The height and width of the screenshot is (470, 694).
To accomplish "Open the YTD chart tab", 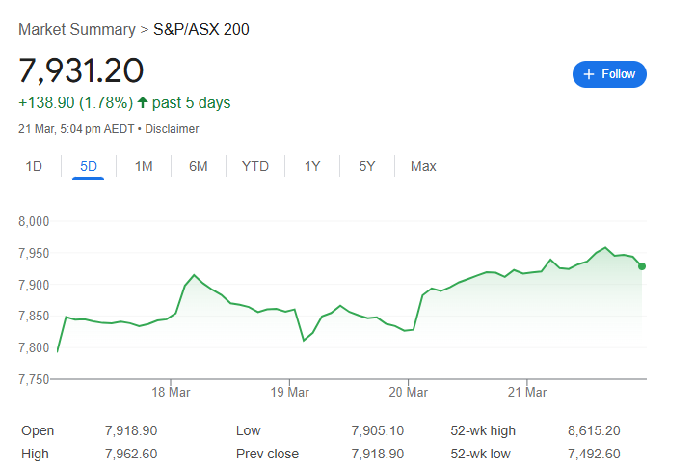I will (x=255, y=166).
